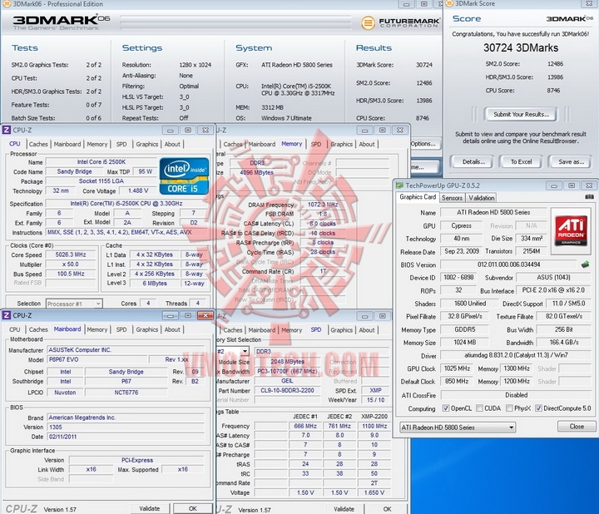Toggle the OpenCL checkbox in GPU-Z
599x514 pixels.
445,408
